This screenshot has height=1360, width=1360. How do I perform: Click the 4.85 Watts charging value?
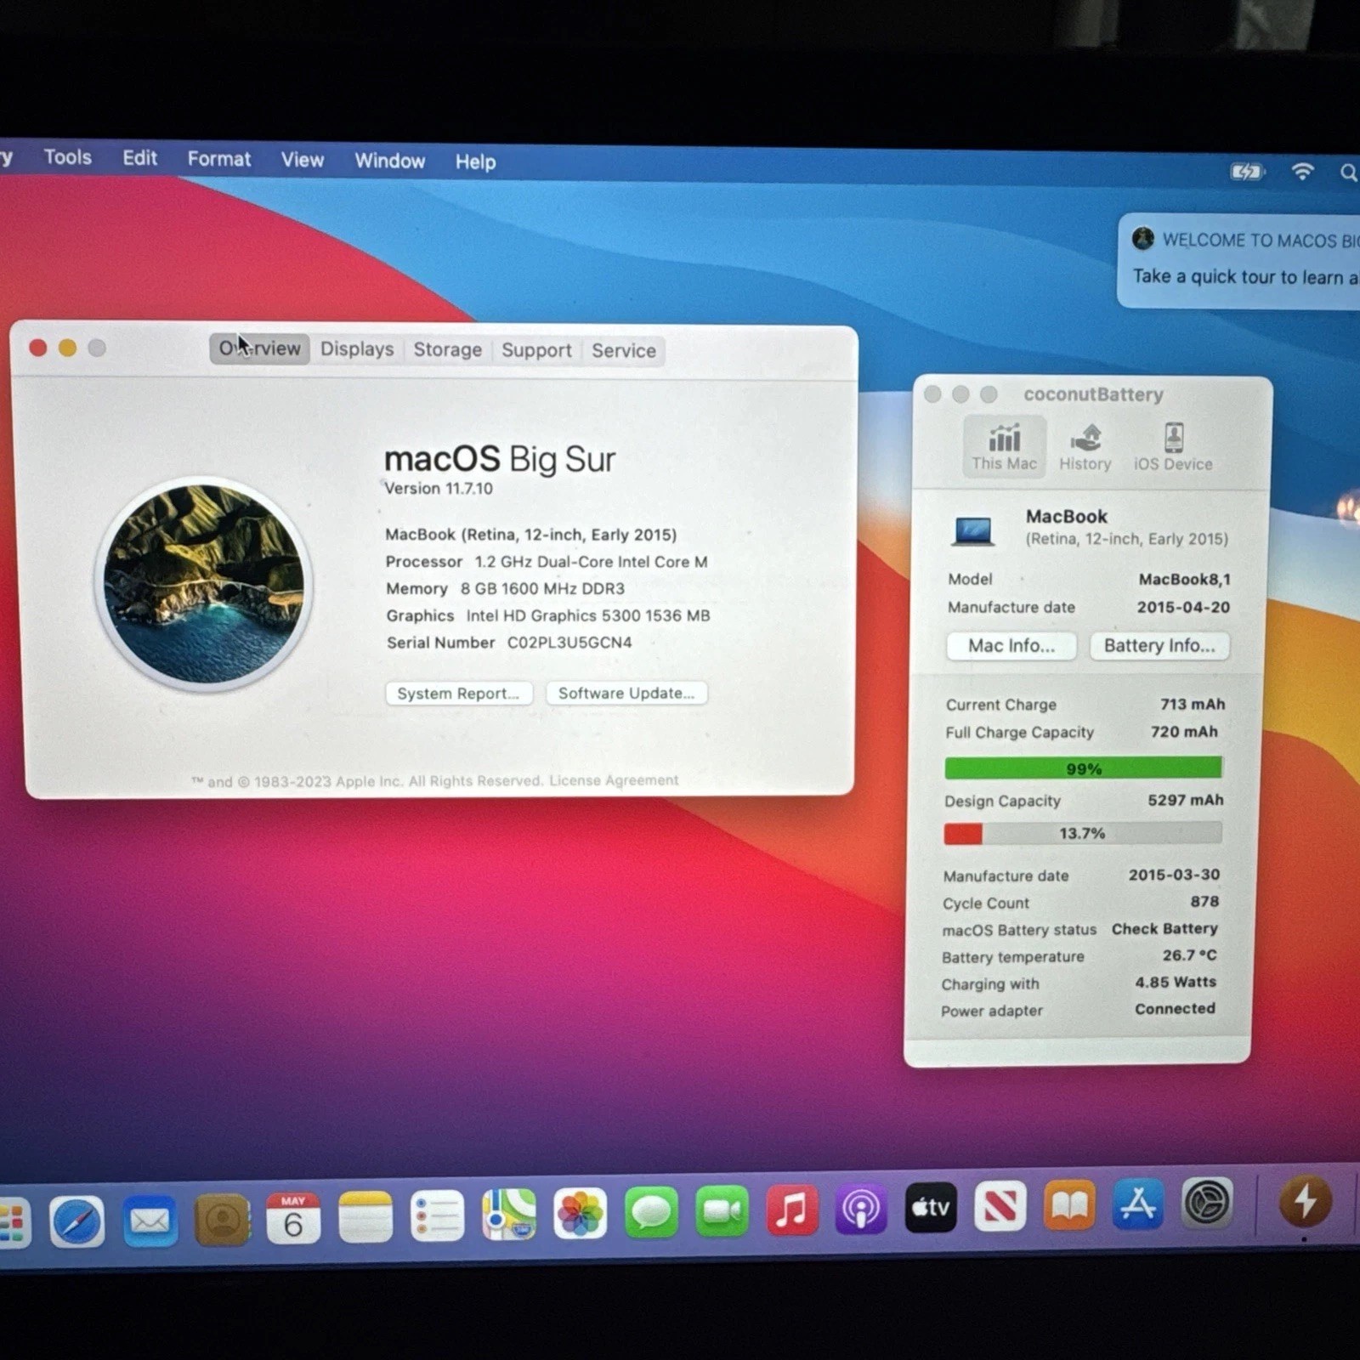(x=1176, y=982)
